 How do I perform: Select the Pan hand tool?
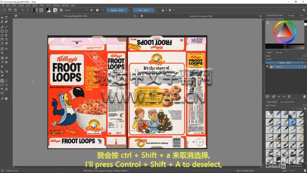point(6,98)
